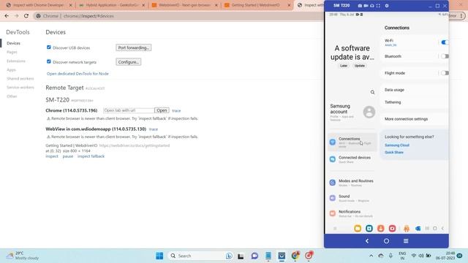The height and width of the screenshot is (263, 468).
Task: Tap the tablet's on-screen recents button
Action: 427,229
